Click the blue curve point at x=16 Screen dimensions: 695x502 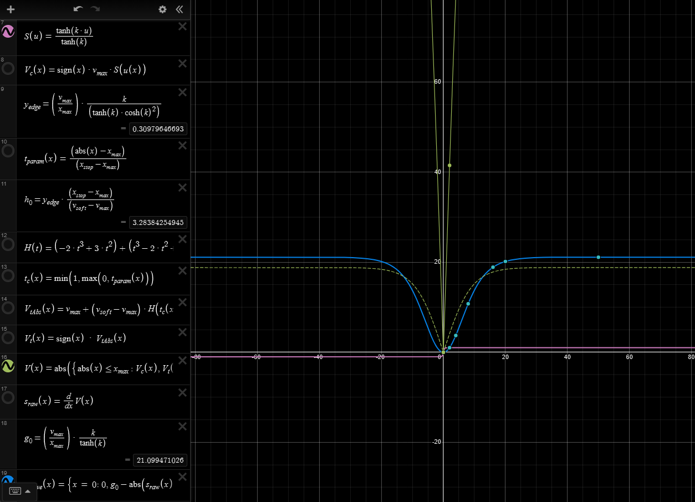[x=493, y=268]
